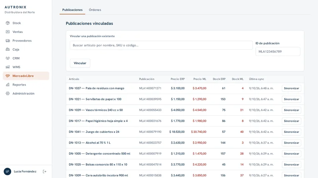
Task: Click the LF user avatar
Action: coord(7,172)
